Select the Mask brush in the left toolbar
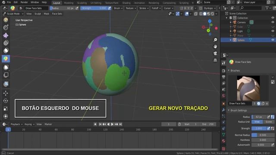Viewport: 276px width, 155px height. point(6,51)
